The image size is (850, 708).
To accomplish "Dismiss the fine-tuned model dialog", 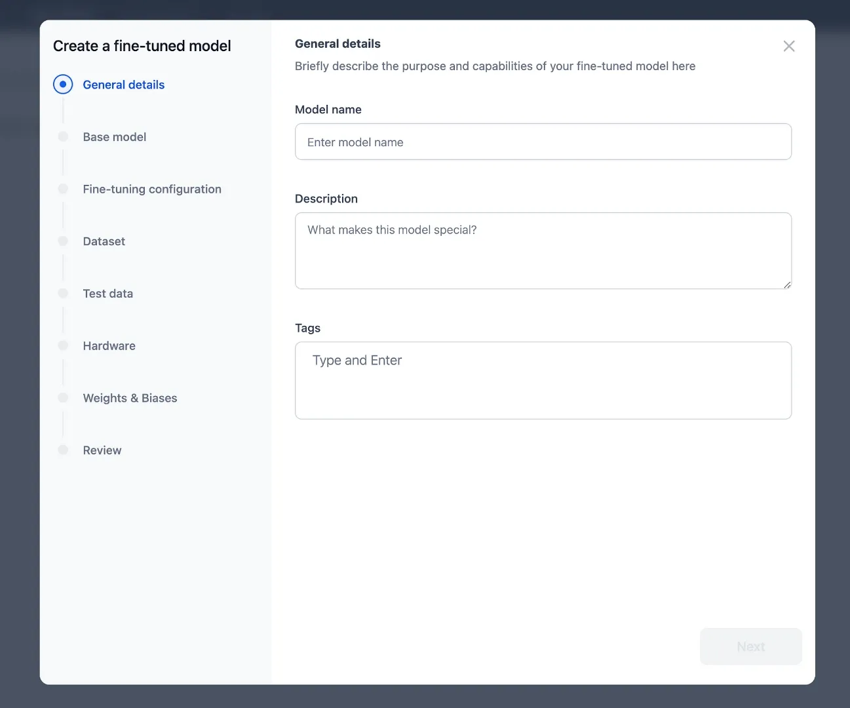I will [789, 46].
